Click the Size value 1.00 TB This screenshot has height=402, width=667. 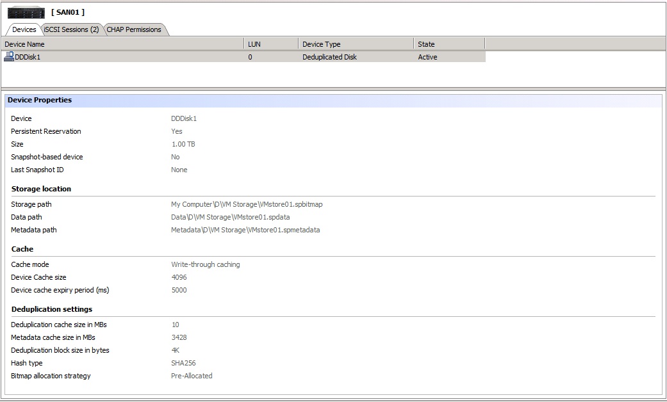click(183, 144)
